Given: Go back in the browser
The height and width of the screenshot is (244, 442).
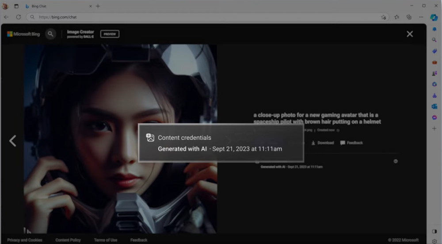Looking at the screenshot, I should (6, 17).
